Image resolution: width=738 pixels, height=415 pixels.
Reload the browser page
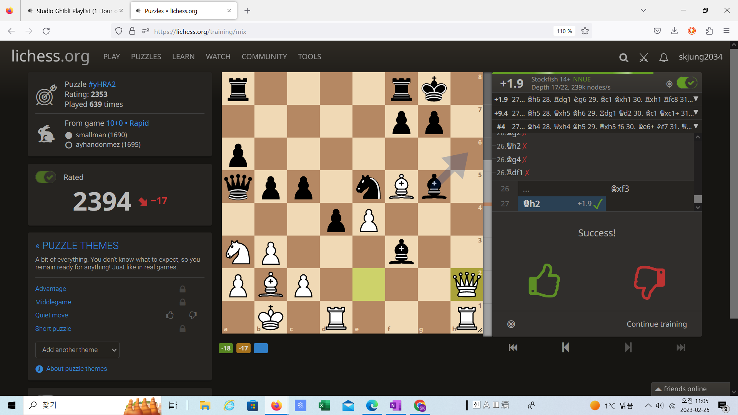coord(46,31)
